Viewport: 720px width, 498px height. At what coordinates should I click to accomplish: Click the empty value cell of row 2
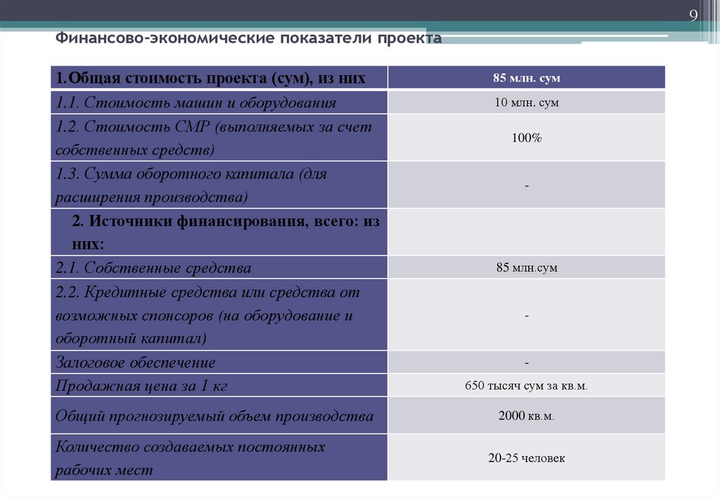pyautogui.click(x=527, y=232)
